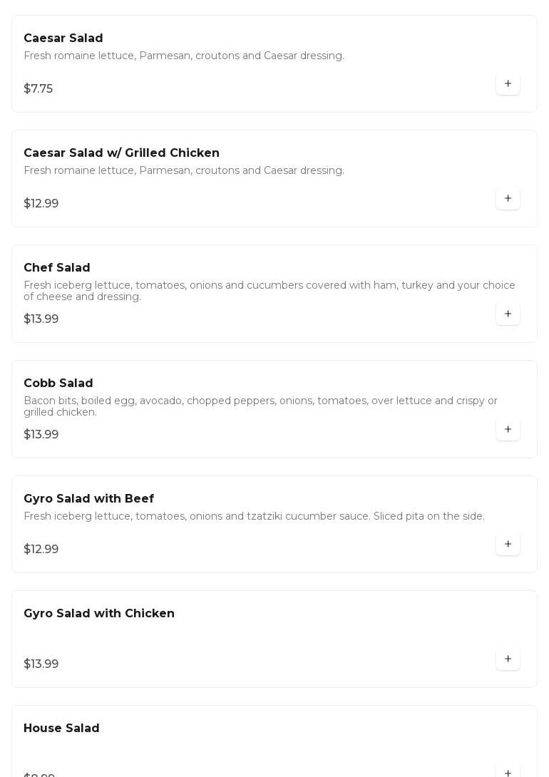Click the Gyro Salad with Beef description
Image resolution: width=549 pixels, height=777 pixels.
(x=254, y=516)
